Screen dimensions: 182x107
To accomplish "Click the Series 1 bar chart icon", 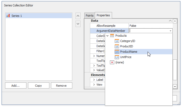I will click(x=8, y=16).
